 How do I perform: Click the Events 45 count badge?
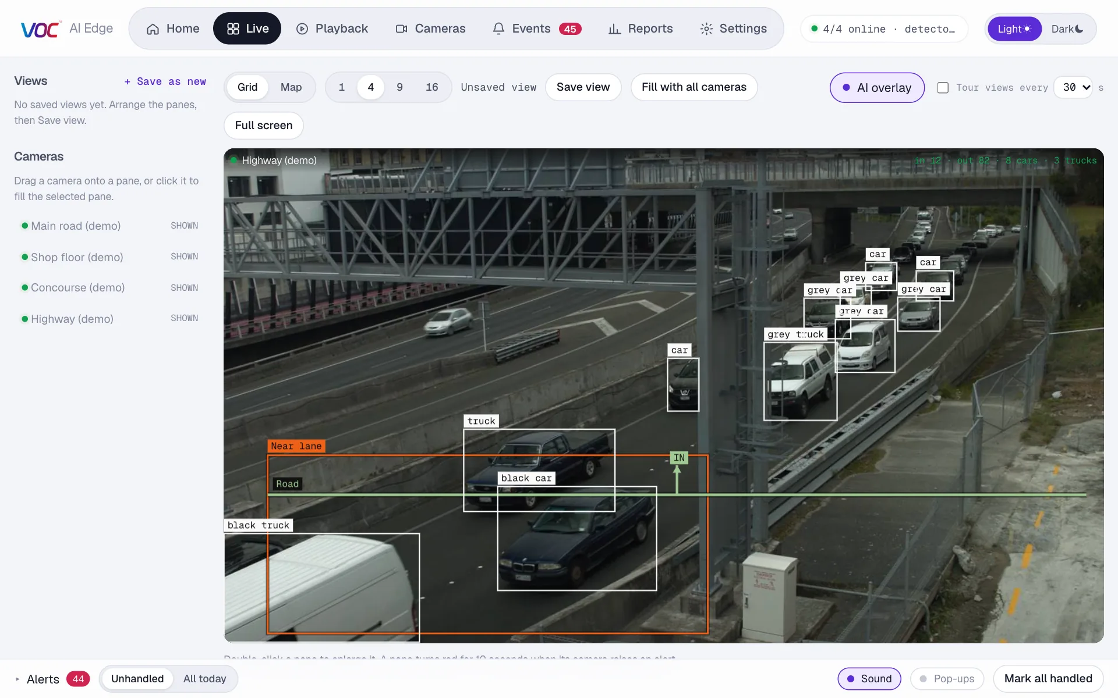point(570,29)
